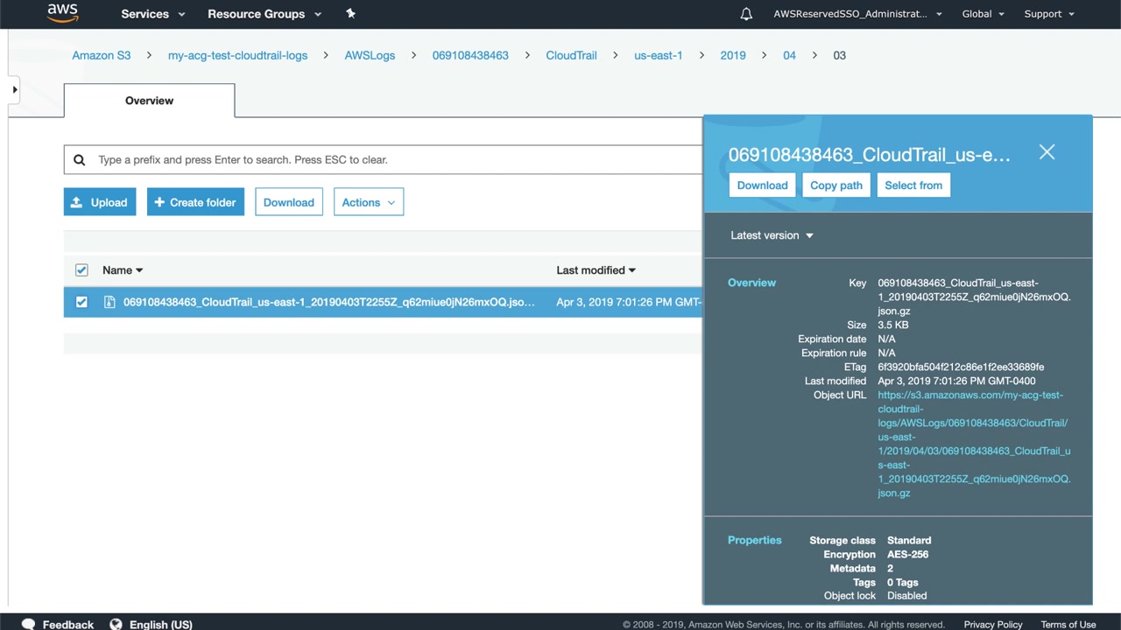Click the file icon of the json.gz object
This screenshot has width=1121, height=630.
coord(109,302)
